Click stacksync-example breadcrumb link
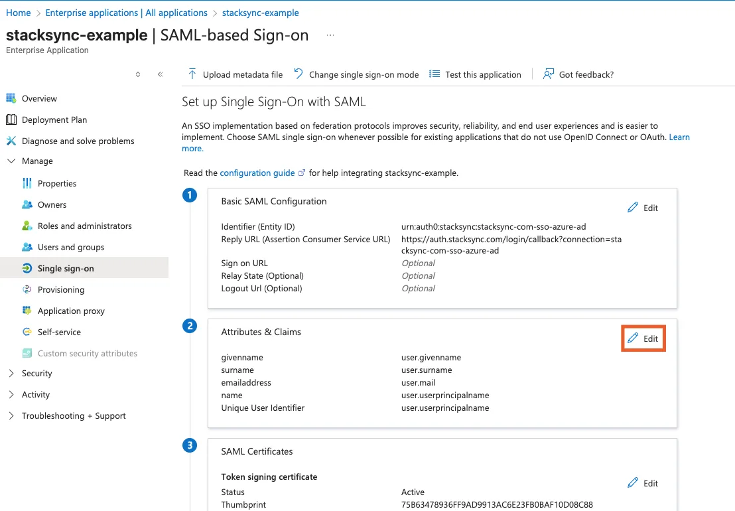This screenshot has height=511, width=735. (260, 13)
